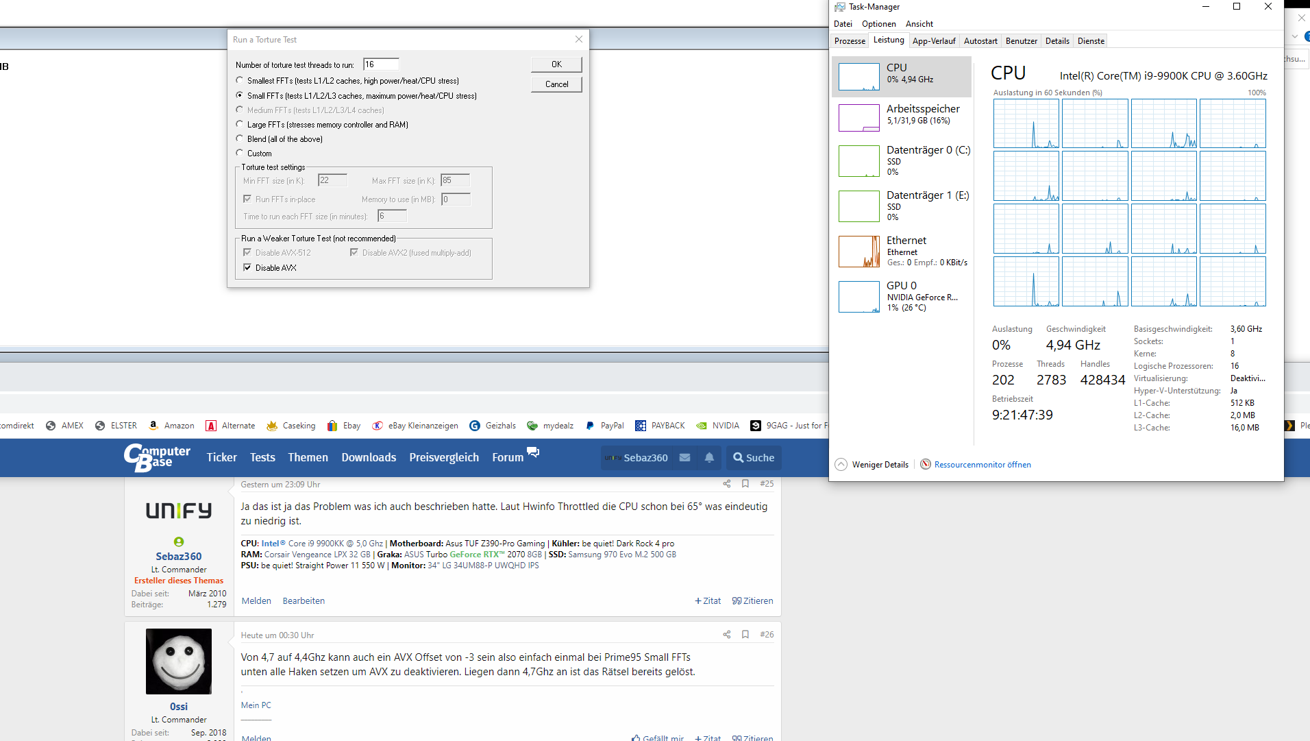
Task: Edit number of torture test threads field
Action: point(381,64)
